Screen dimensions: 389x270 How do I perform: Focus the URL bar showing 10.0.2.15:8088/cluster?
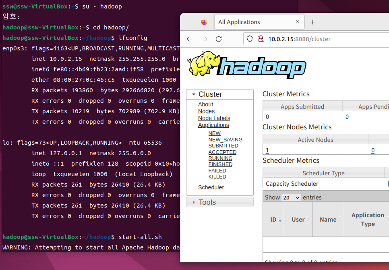[316, 39]
